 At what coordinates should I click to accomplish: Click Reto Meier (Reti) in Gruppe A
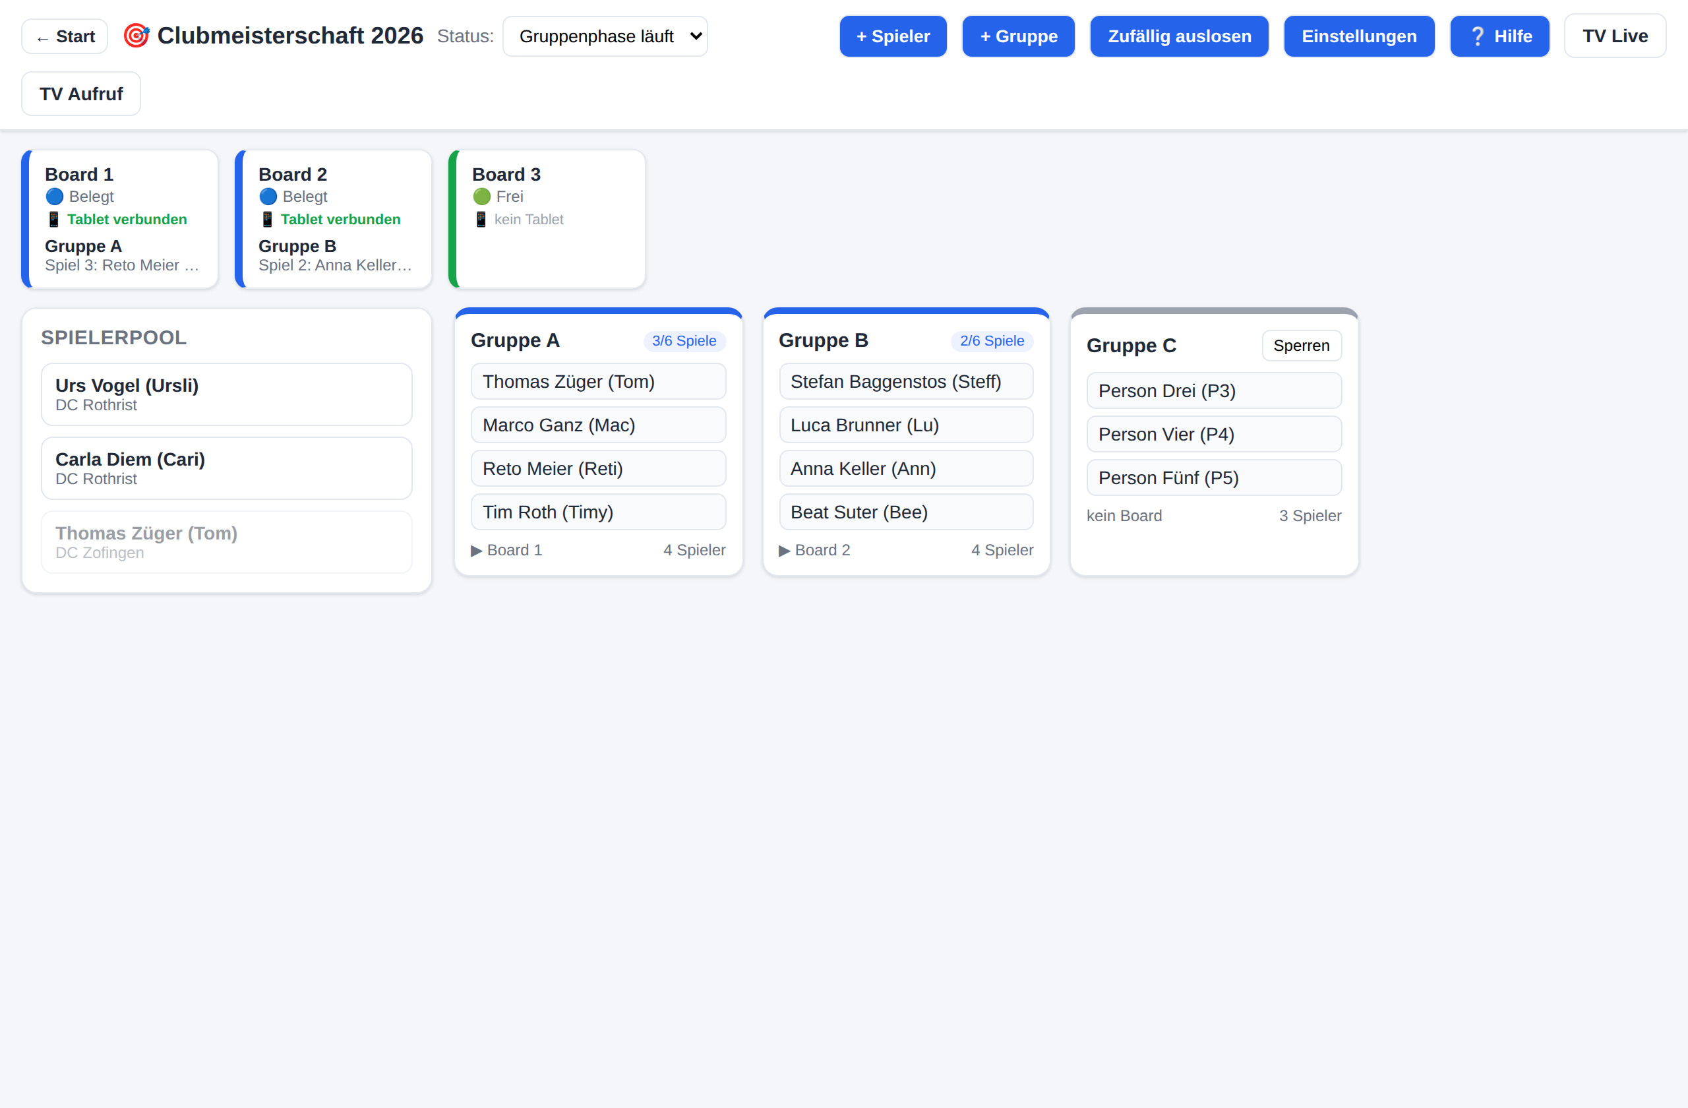click(x=599, y=469)
